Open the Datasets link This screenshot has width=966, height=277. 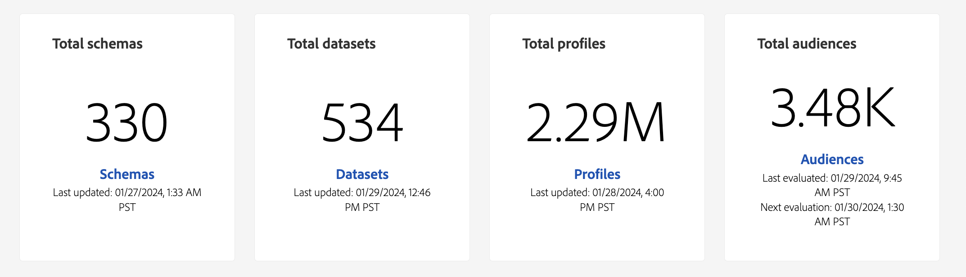[x=362, y=174]
